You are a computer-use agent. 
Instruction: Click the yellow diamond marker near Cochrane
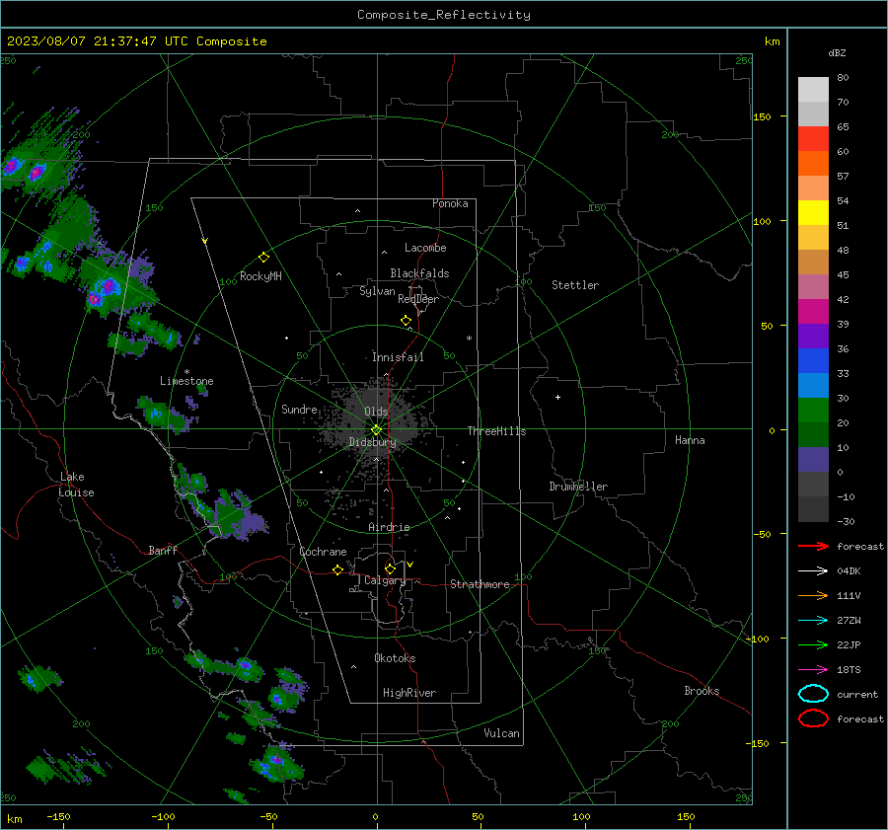coord(337,569)
